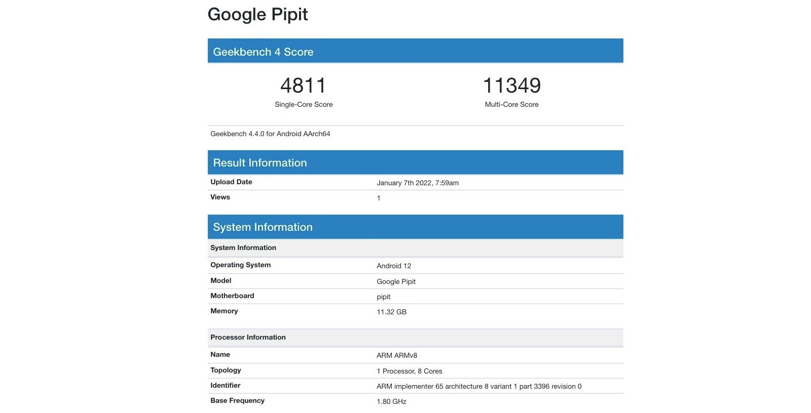Click the 'Memory' row label
811x413 pixels.
[224, 311]
